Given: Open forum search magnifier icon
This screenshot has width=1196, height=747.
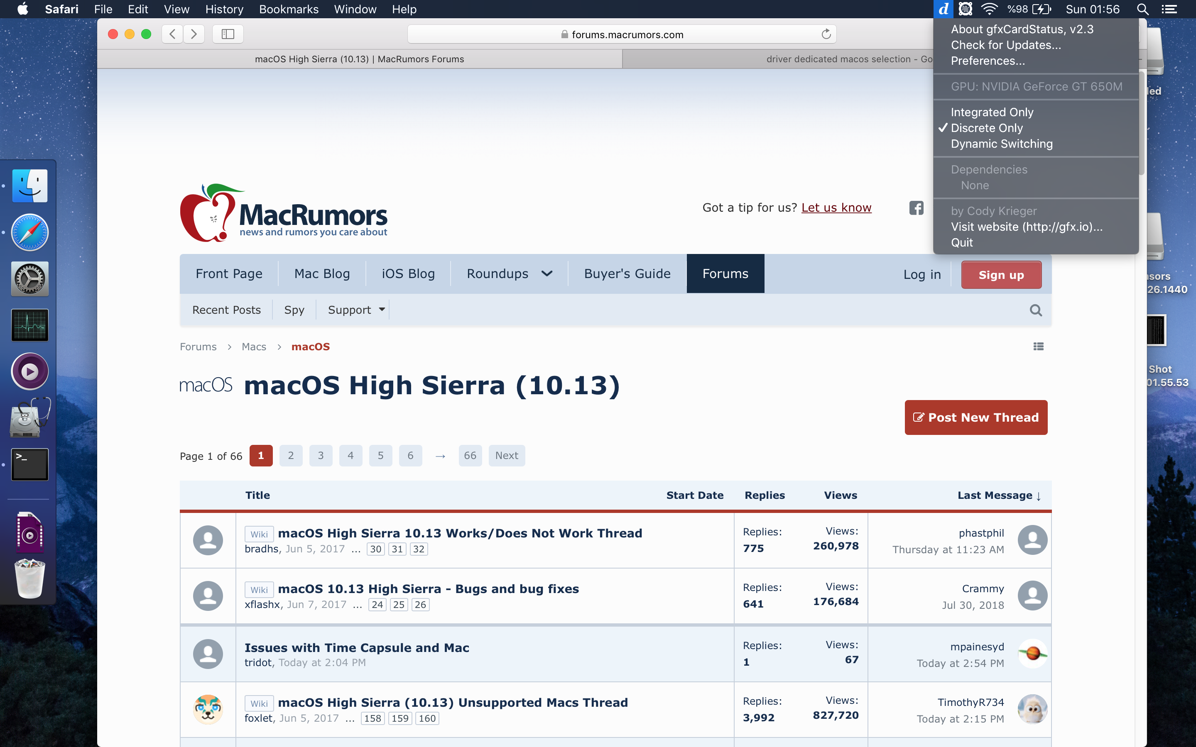Looking at the screenshot, I should click(x=1036, y=310).
